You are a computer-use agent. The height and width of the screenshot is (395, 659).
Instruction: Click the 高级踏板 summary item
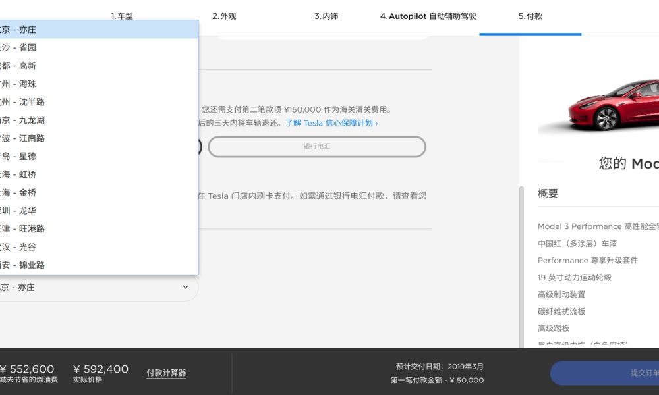coord(554,329)
